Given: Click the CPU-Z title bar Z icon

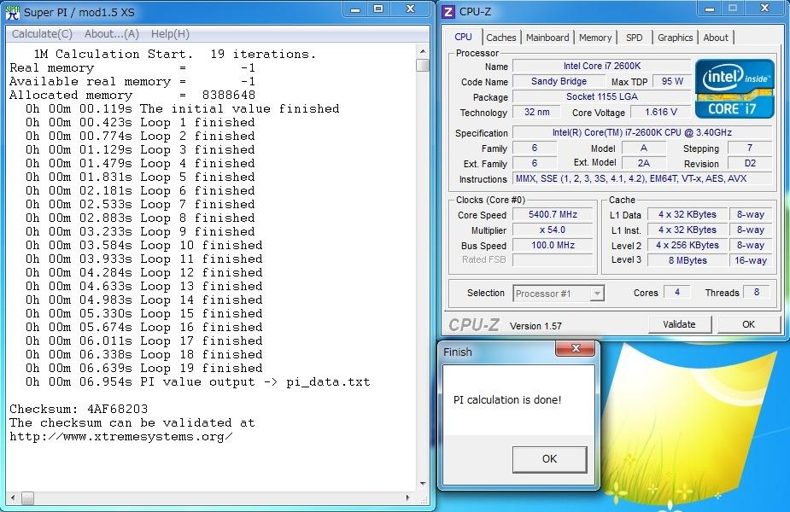Looking at the screenshot, I should pyautogui.click(x=448, y=11).
